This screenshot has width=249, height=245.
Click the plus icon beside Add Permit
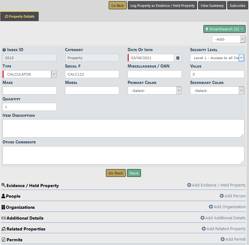(x=222, y=239)
